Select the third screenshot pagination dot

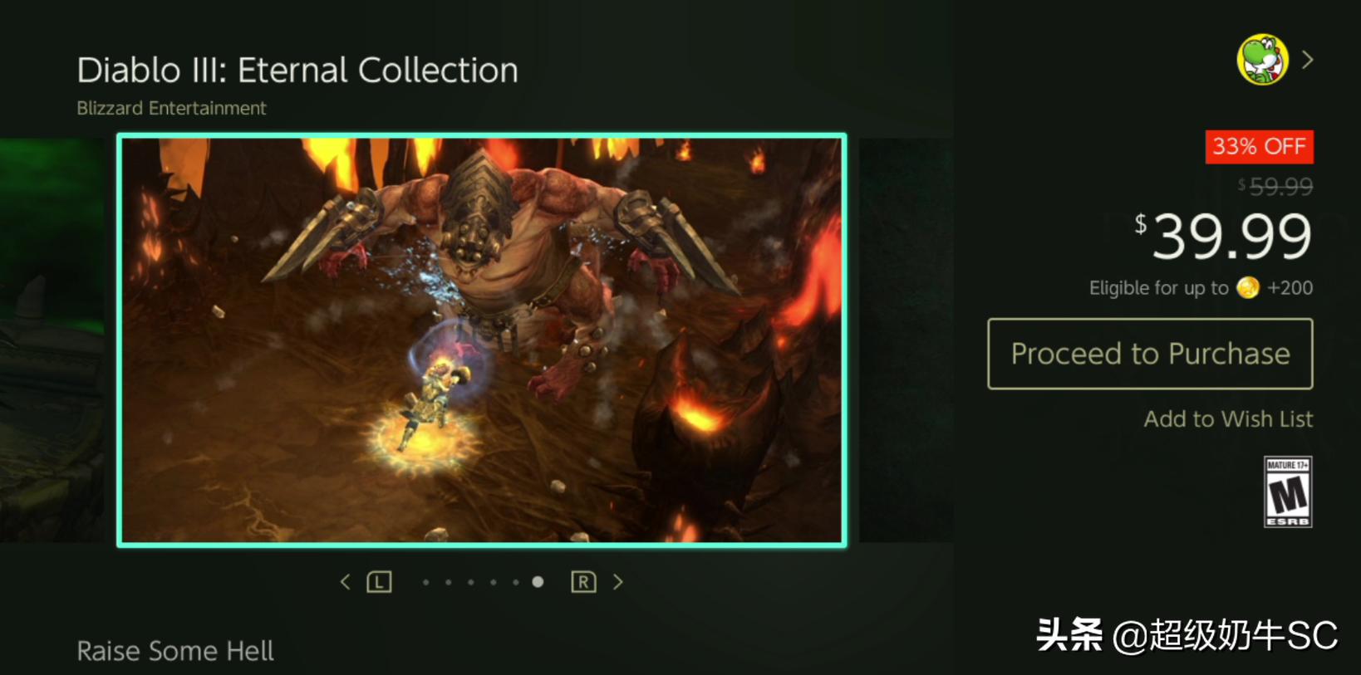[x=471, y=583]
